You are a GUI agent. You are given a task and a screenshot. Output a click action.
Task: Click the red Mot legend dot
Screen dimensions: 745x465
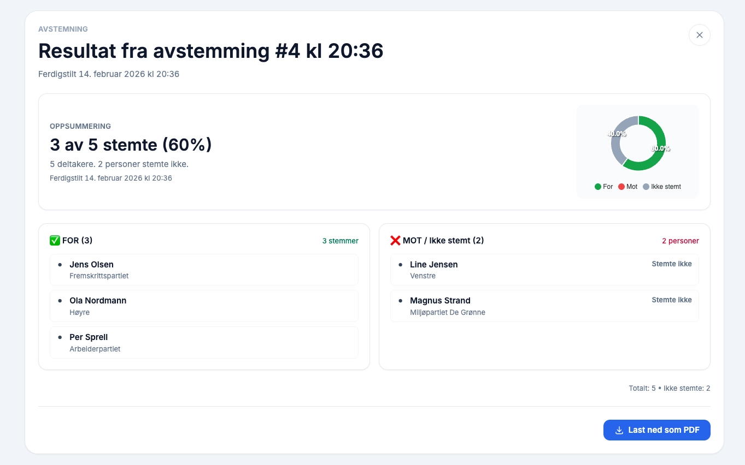tap(621, 187)
